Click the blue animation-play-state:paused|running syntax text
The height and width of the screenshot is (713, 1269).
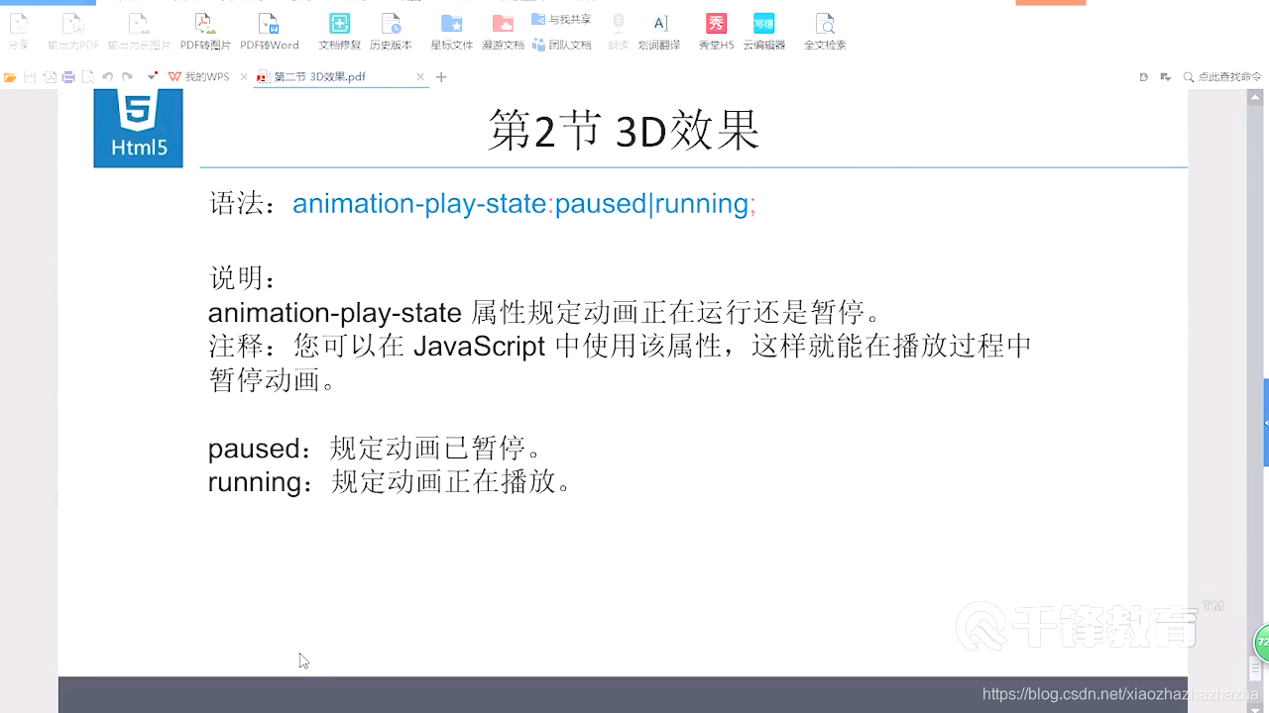pos(524,204)
